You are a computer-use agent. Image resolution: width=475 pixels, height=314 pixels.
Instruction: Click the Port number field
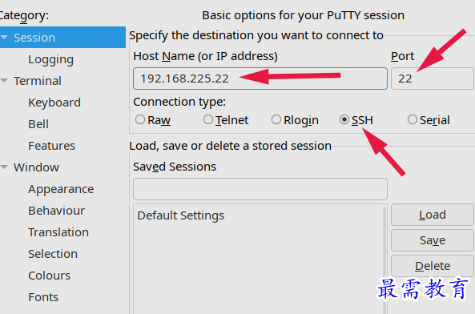(433, 78)
